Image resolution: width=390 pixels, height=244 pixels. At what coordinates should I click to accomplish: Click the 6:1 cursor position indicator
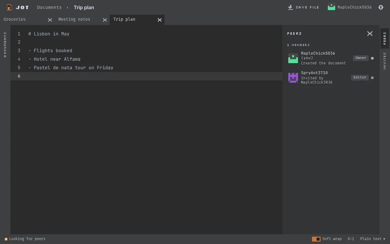351,239
